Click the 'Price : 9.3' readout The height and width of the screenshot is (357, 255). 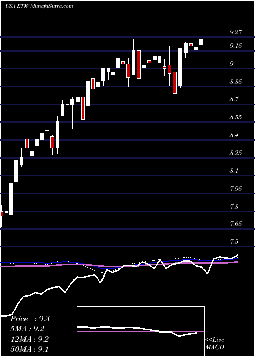pyautogui.click(x=30, y=319)
